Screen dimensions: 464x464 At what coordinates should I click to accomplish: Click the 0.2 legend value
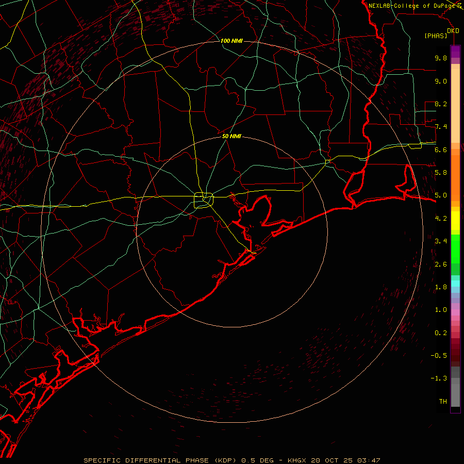point(441,333)
